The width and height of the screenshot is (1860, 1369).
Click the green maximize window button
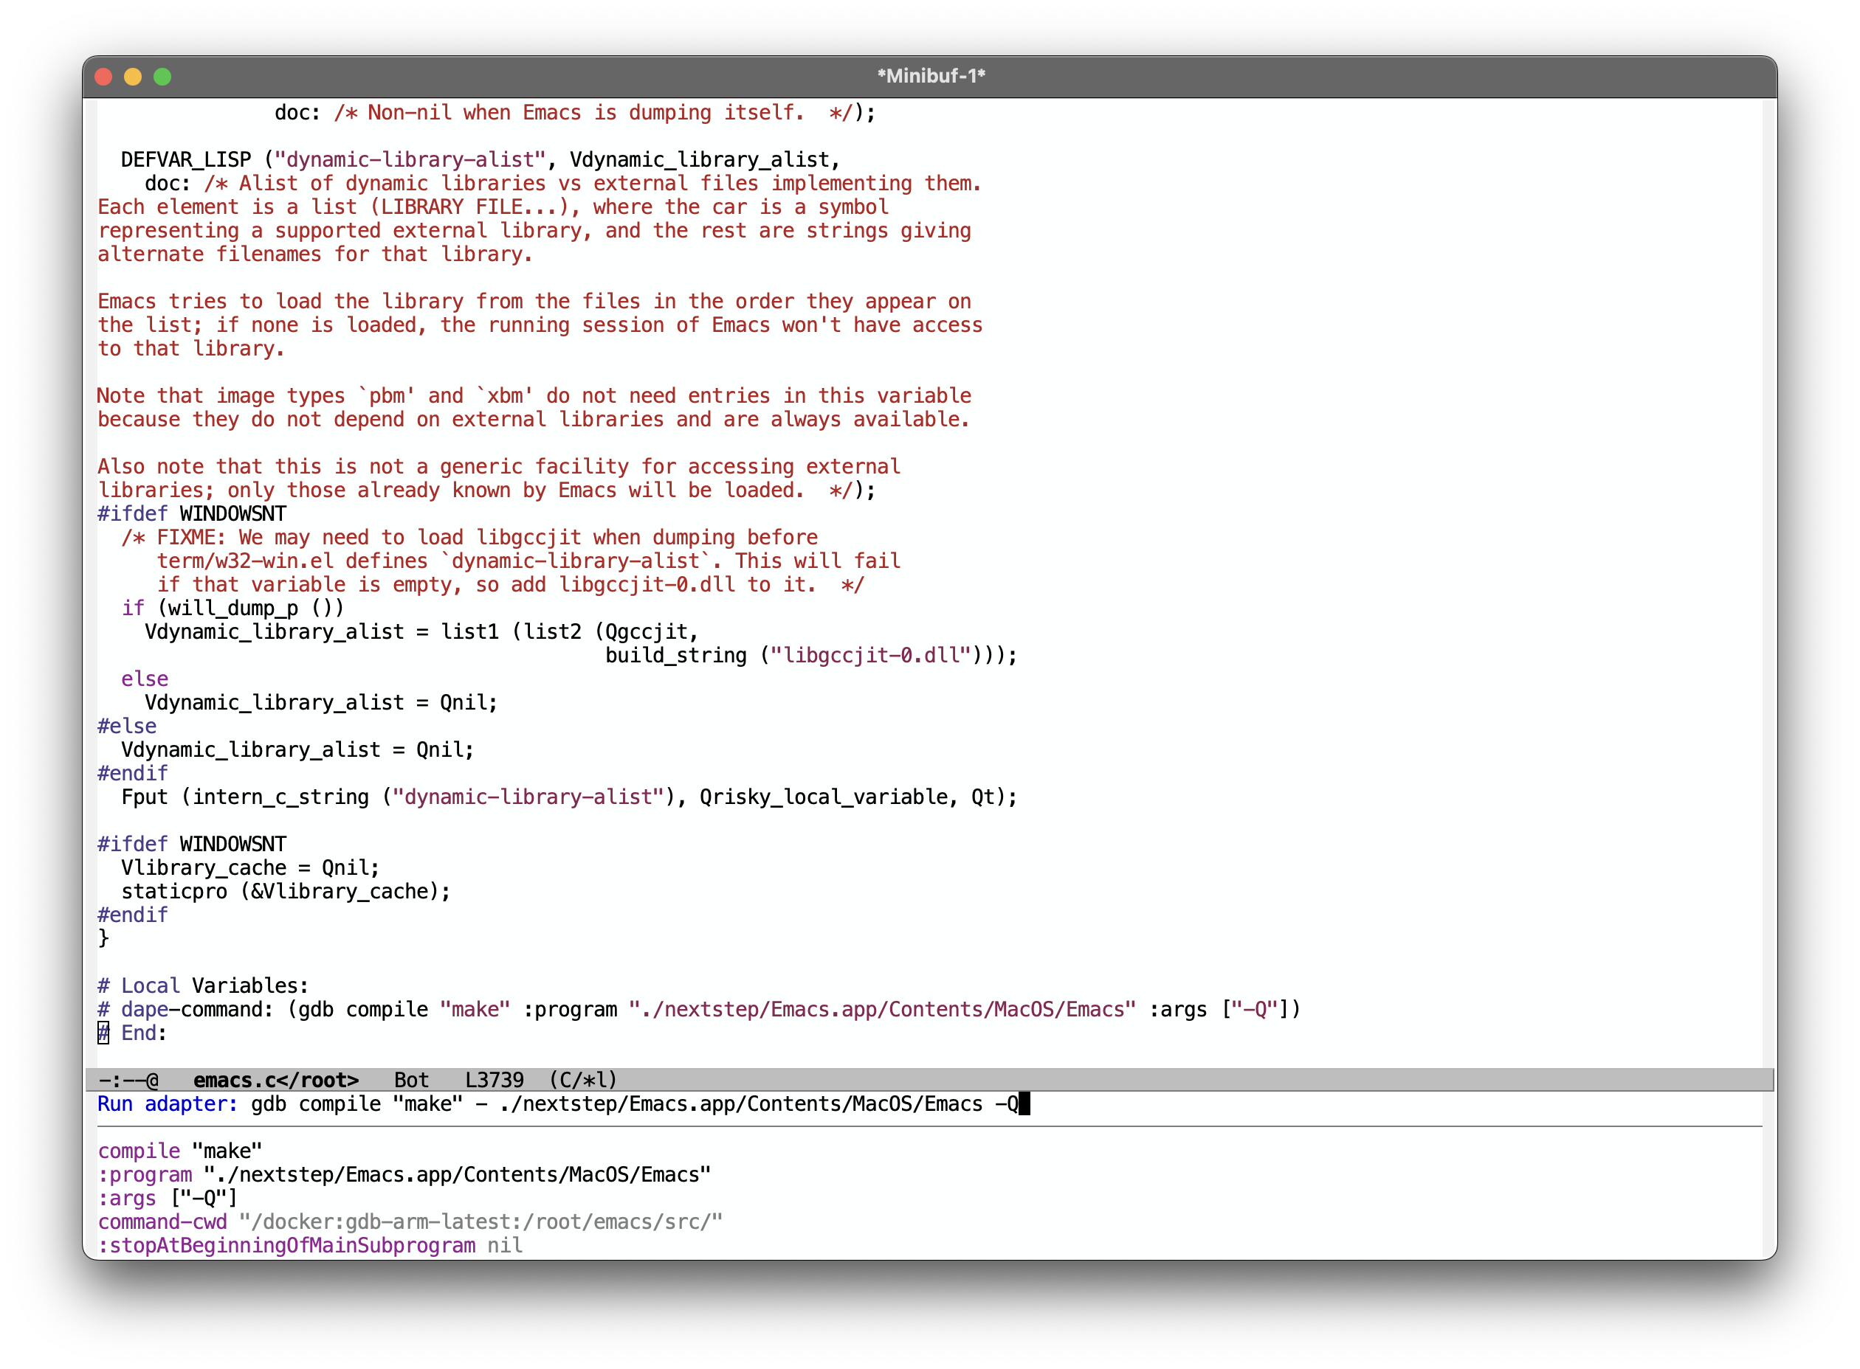click(x=162, y=77)
